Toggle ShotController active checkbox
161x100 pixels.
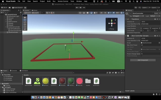coord(131,13)
